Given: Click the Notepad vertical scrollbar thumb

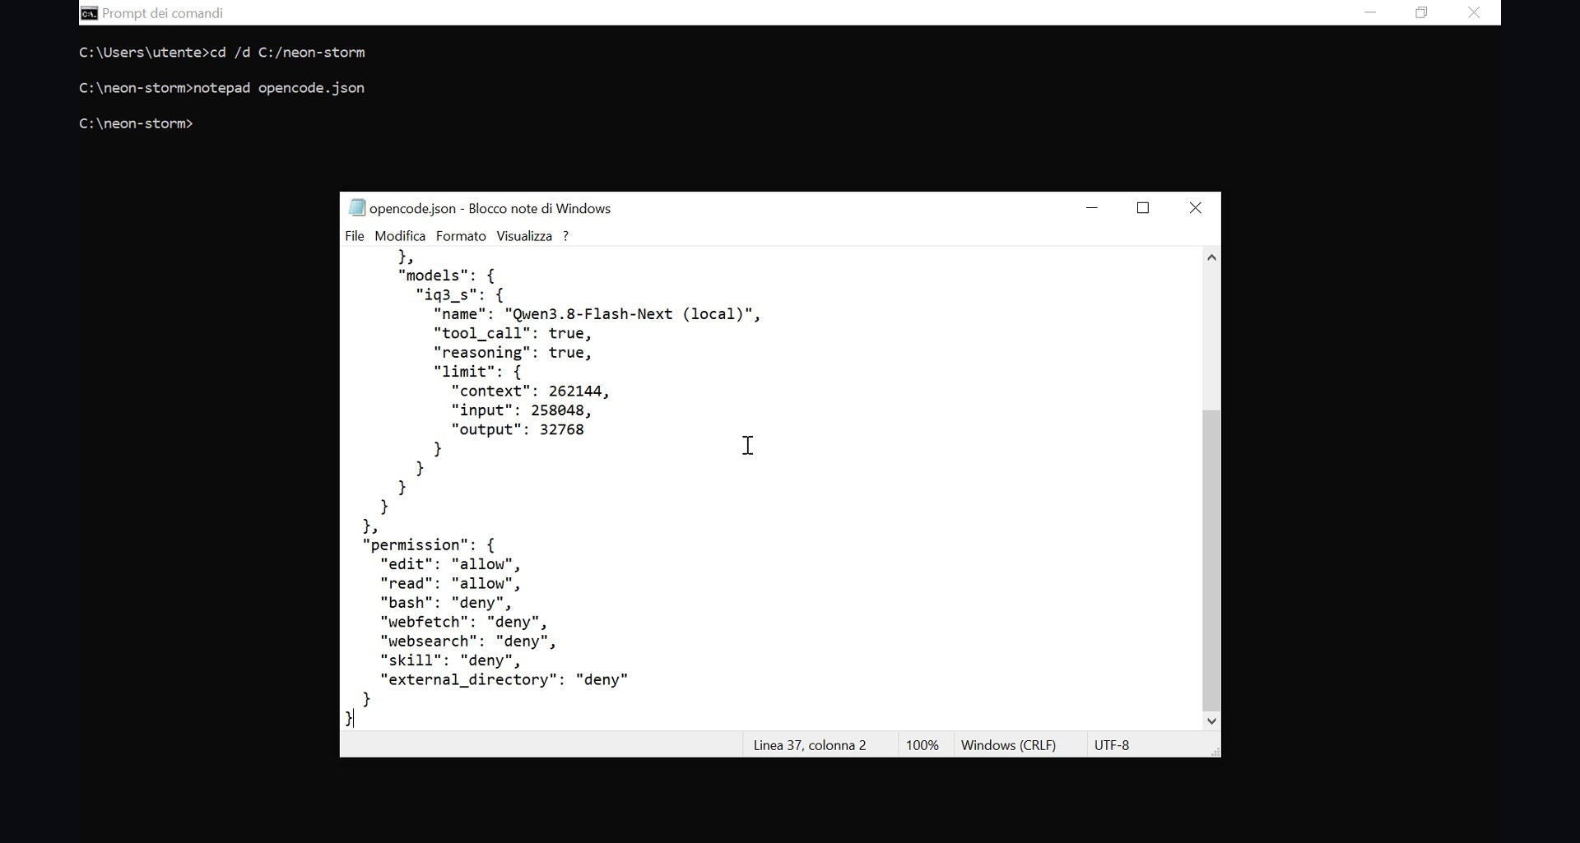Looking at the screenshot, I should point(1211,560).
